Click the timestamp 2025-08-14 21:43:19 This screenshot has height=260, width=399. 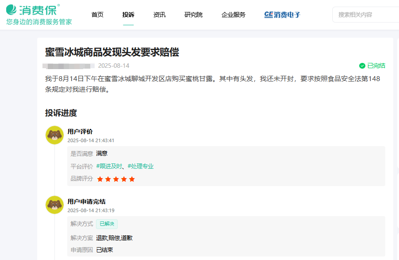(x=91, y=210)
